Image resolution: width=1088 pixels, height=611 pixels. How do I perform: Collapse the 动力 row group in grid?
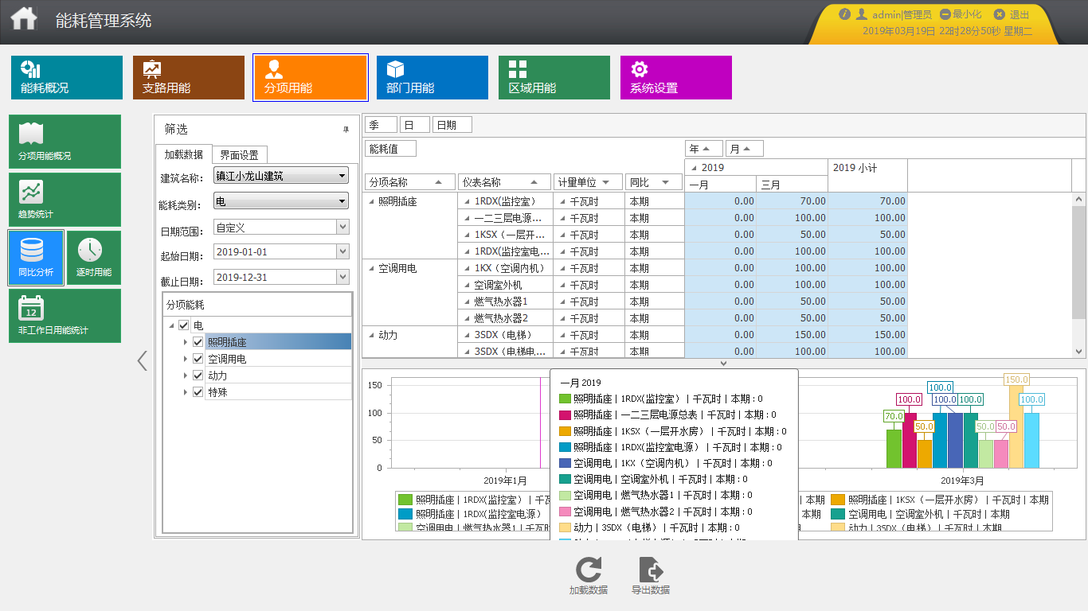(x=371, y=336)
